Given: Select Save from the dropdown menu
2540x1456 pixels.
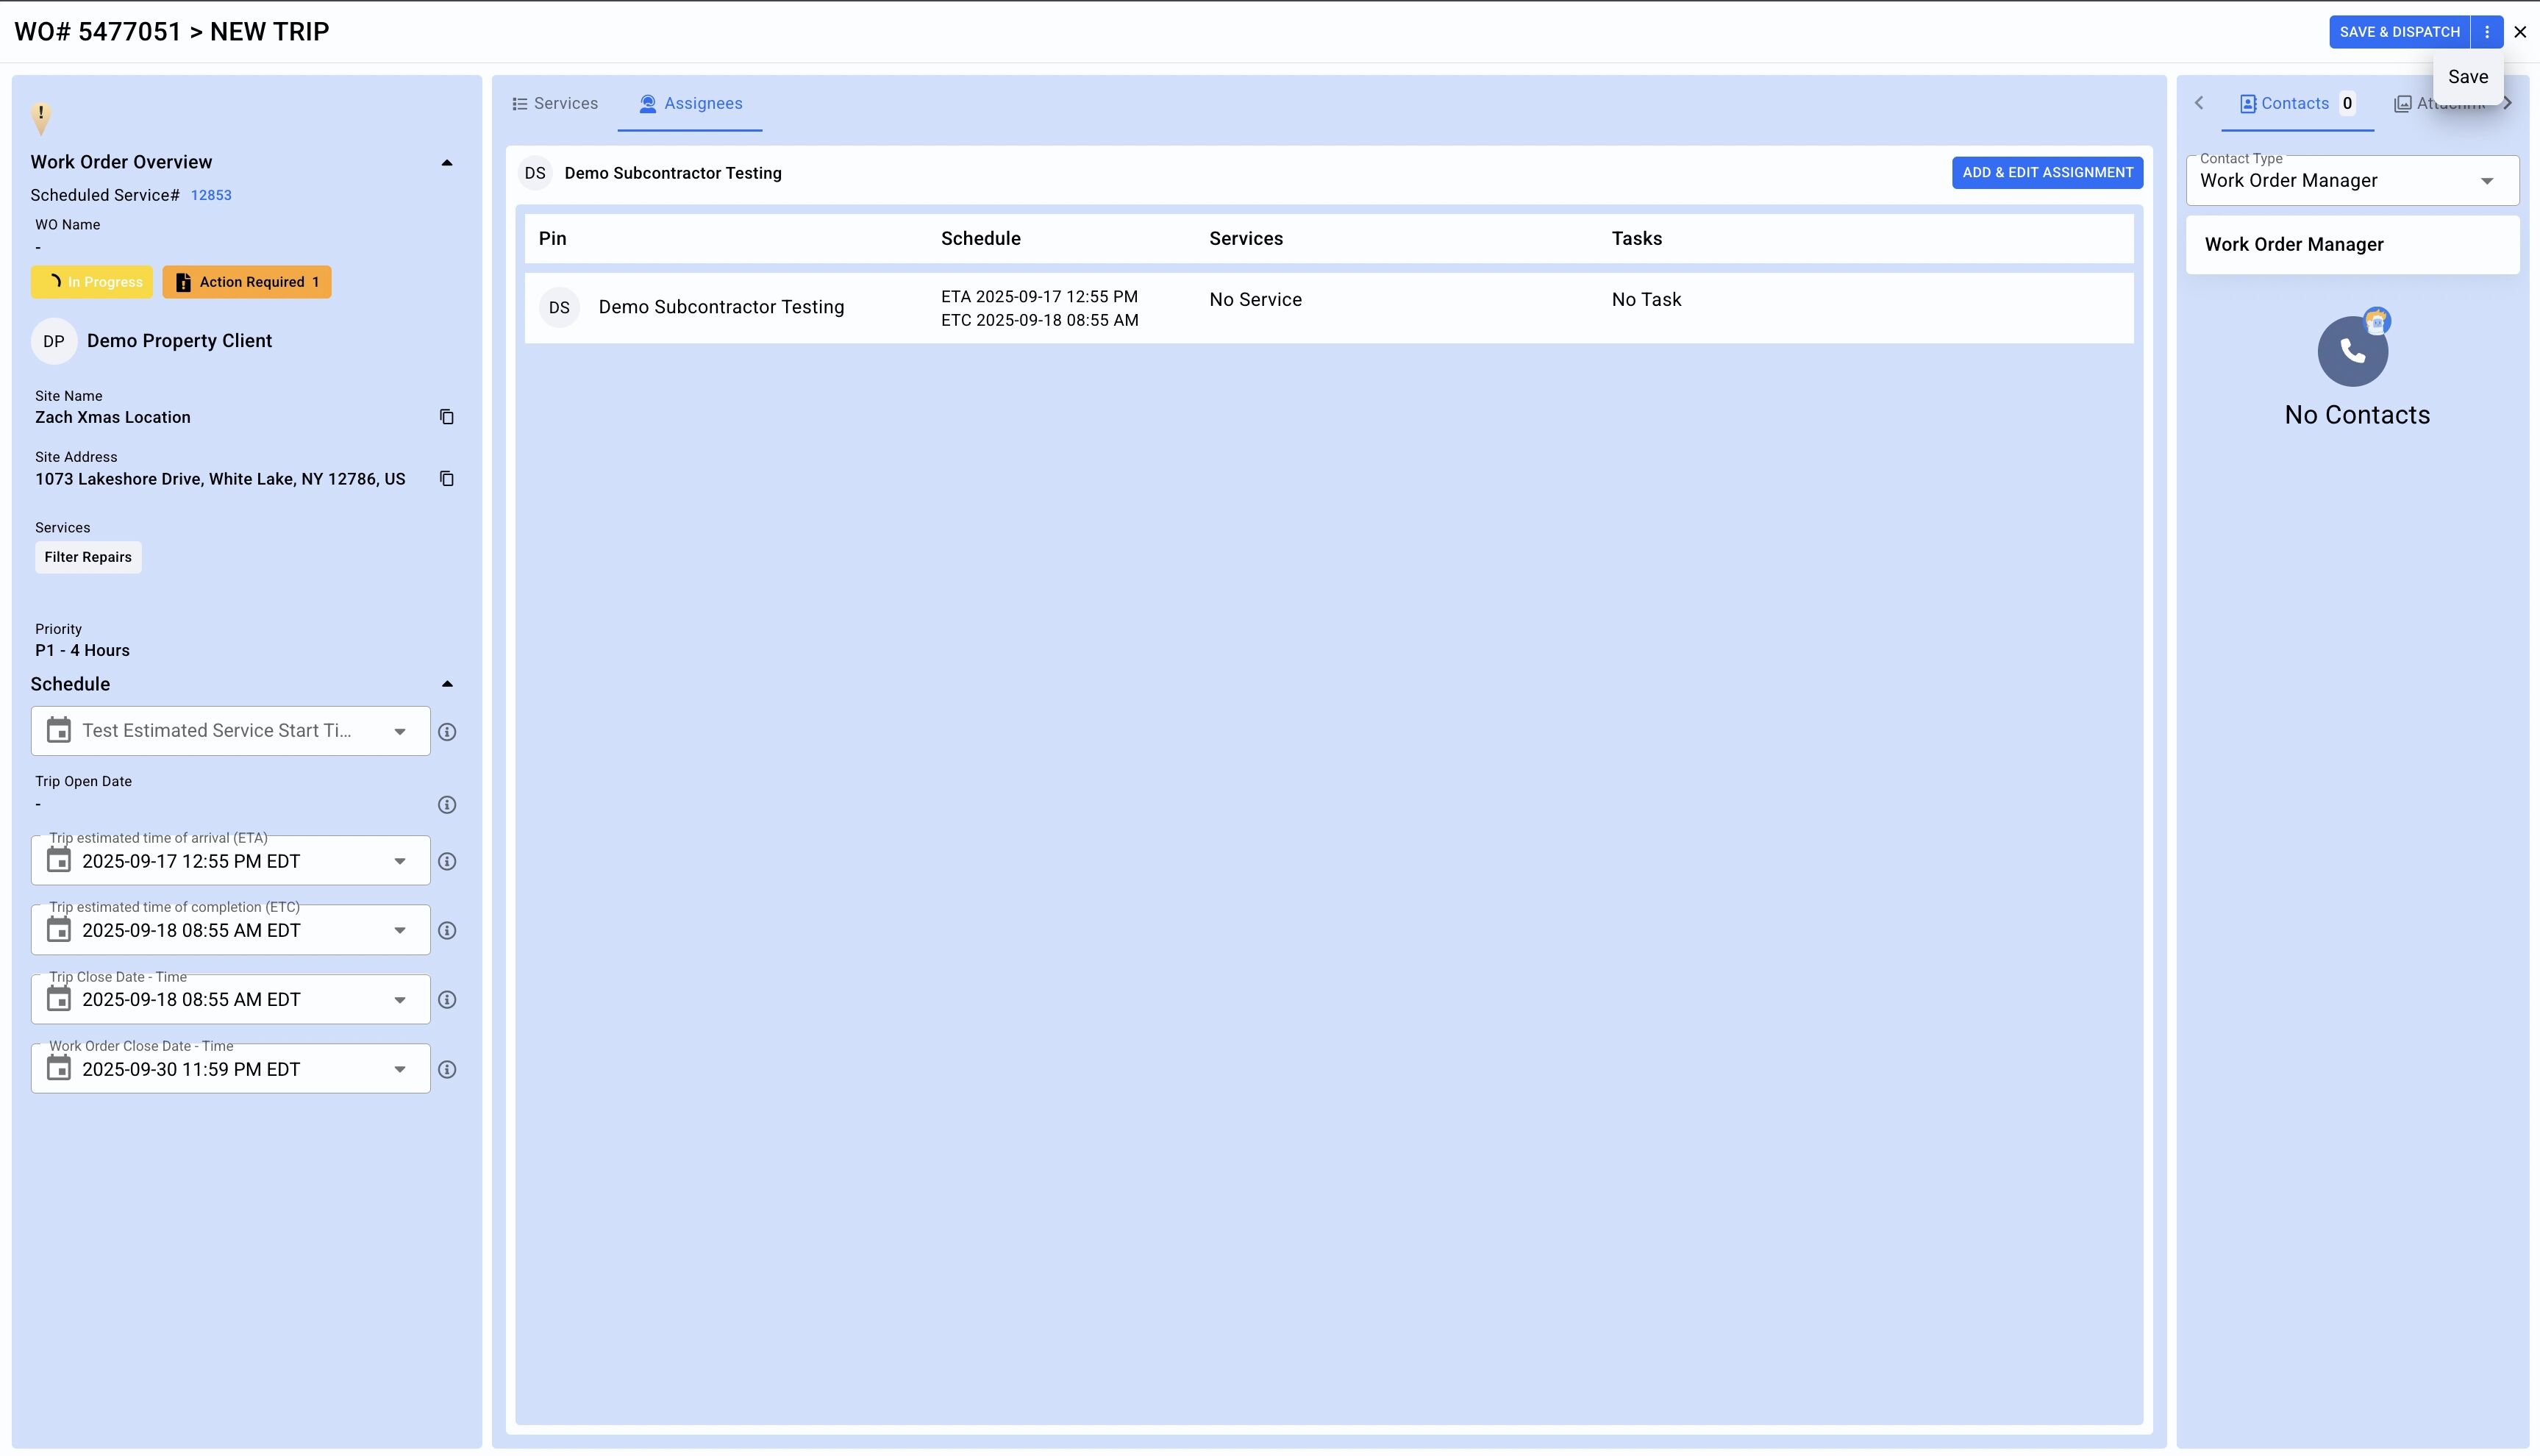Looking at the screenshot, I should [x=2467, y=77].
